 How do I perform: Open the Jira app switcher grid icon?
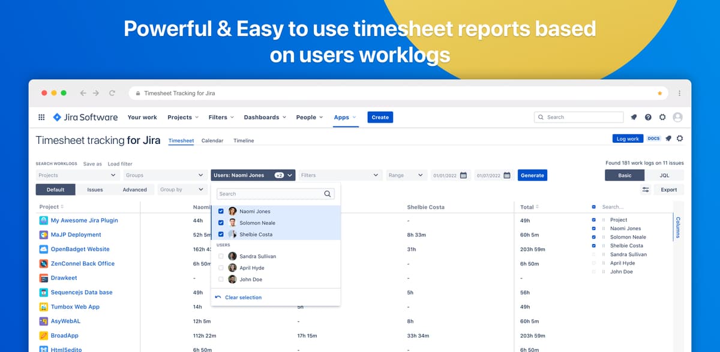pyautogui.click(x=41, y=118)
